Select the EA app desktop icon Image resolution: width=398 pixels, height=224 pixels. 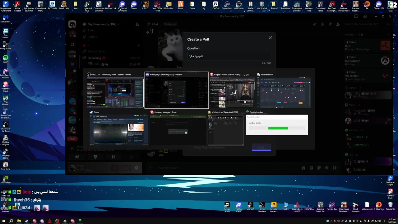click(367, 5)
